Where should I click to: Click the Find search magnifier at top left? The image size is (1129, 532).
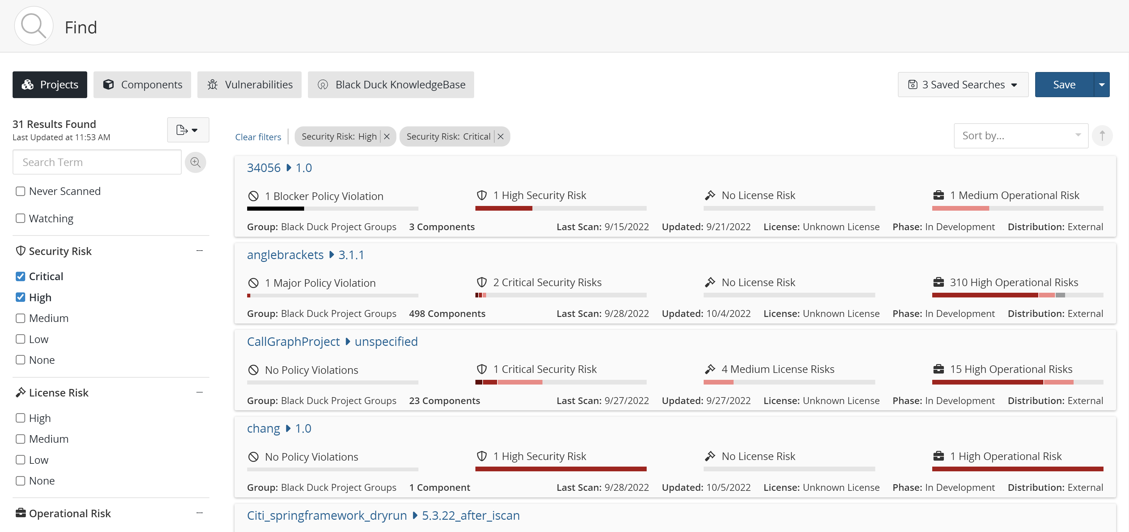33,25
